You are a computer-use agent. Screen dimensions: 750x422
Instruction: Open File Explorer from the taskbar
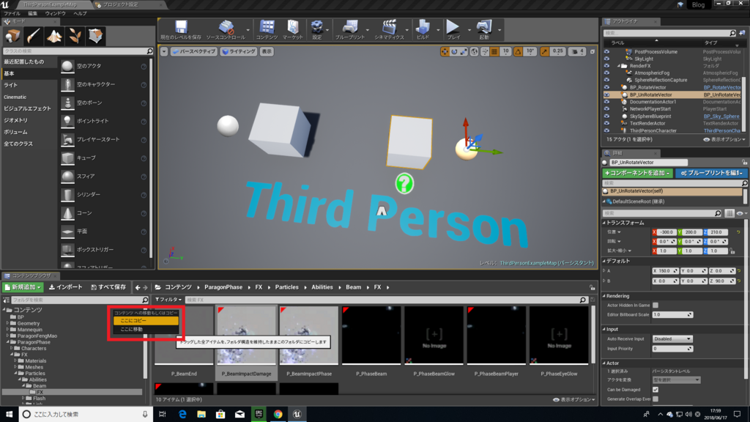coord(201,415)
